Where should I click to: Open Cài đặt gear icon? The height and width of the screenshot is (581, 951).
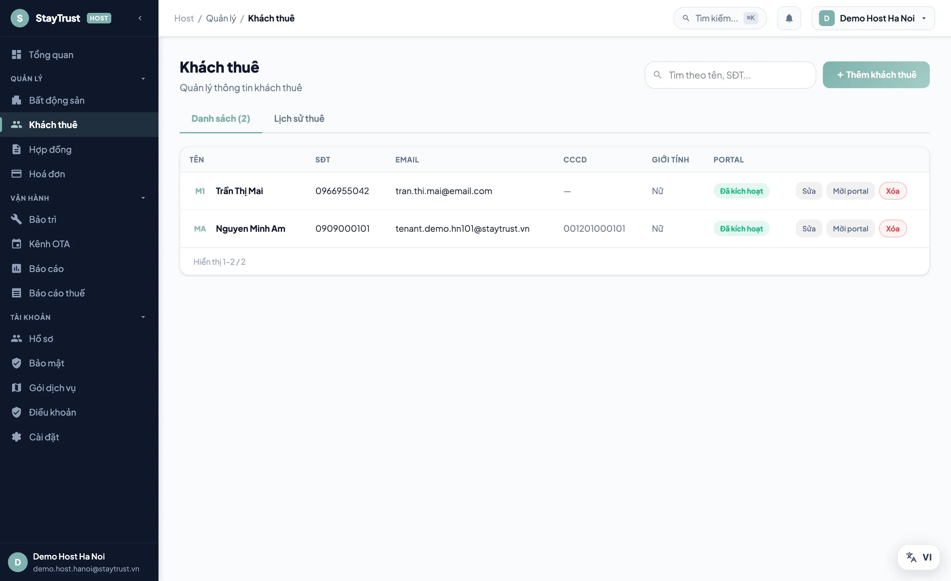16,437
